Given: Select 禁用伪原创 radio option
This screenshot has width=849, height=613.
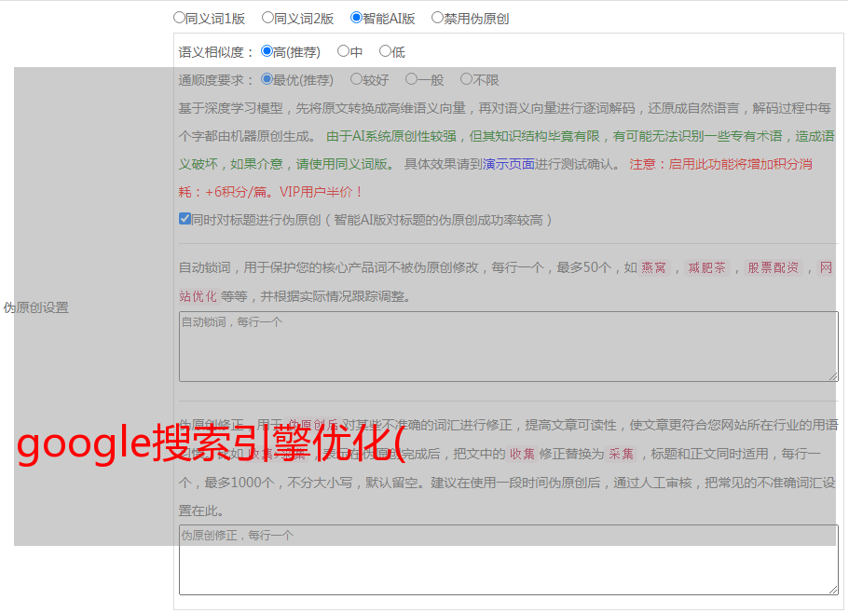Looking at the screenshot, I should (x=437, y=18).
